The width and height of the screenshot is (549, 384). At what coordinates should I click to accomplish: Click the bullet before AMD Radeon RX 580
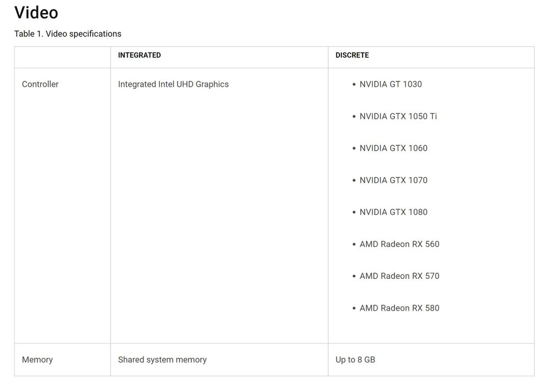354,309
